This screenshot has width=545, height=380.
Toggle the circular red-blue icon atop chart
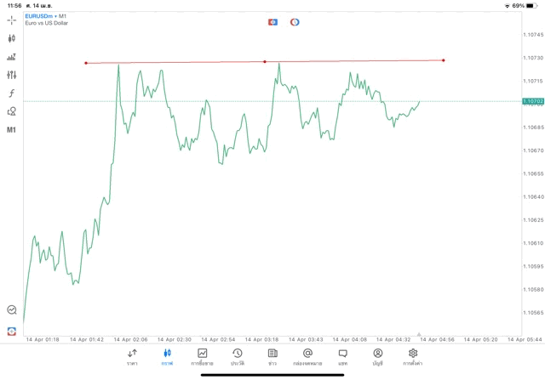295,22
